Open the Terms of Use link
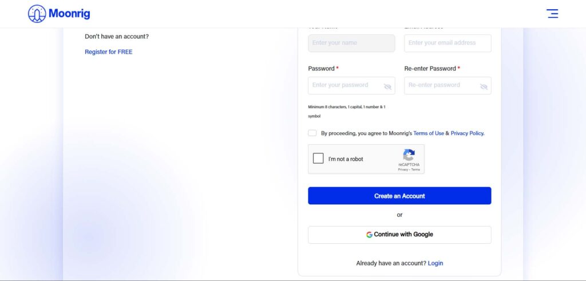The image size is (586, 281). [x=429, y=133]
